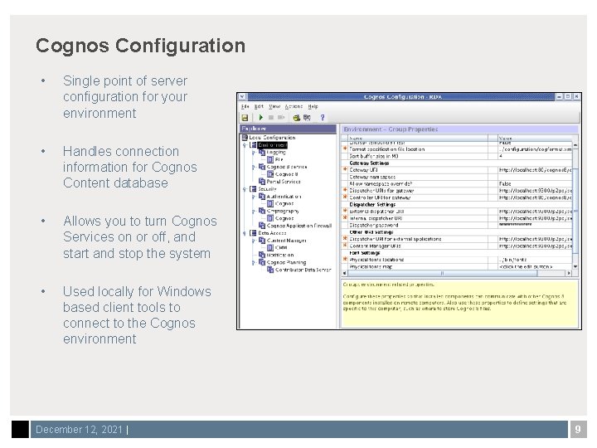Collapse the Data Access tree node

tap(245, 233)
